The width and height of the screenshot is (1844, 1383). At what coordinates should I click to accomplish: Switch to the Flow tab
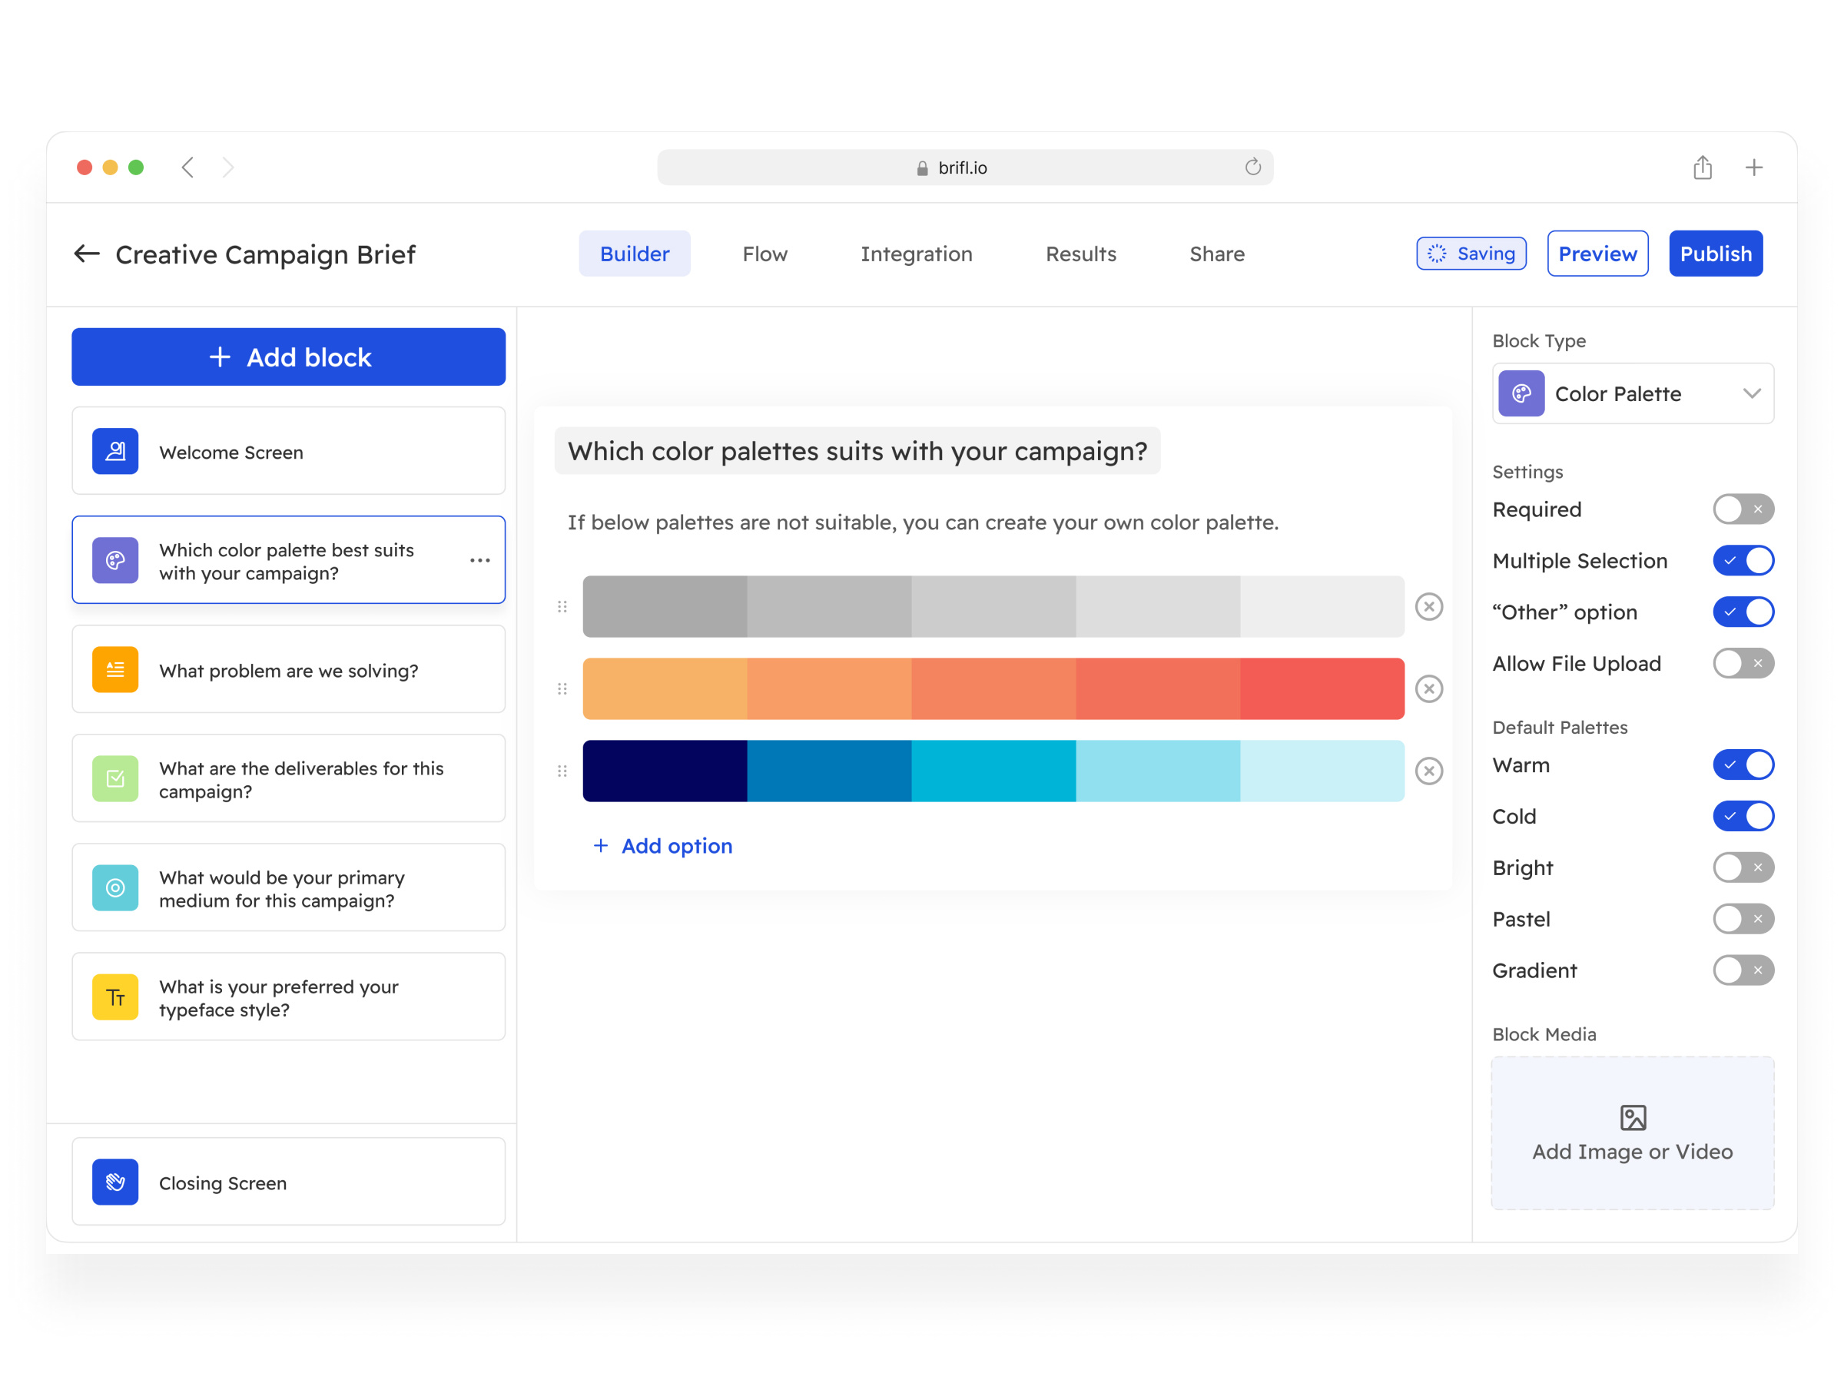(764, 254)
